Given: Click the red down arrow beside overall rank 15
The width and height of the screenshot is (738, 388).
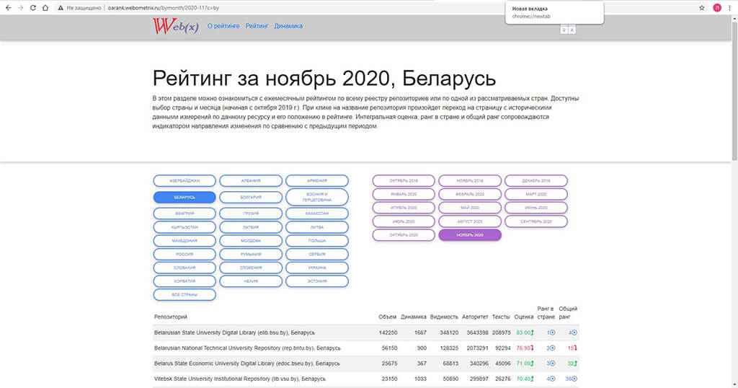Looking at the screenshot, I should point(575,348).
